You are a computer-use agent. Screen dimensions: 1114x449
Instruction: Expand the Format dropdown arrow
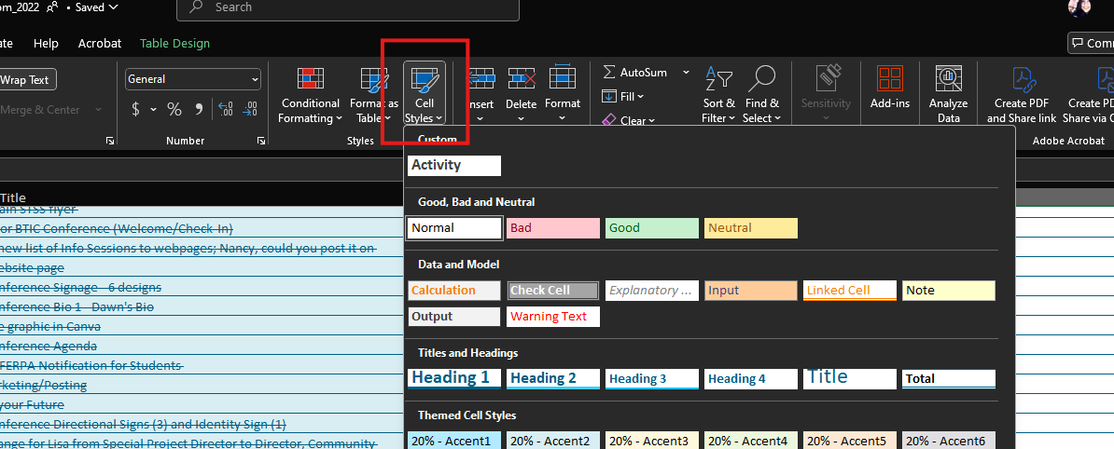(563, 118)
